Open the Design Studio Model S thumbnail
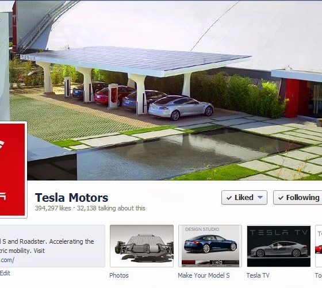 tap(210, 246)
